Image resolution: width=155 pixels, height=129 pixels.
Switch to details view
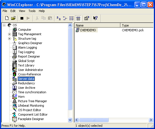tap(78, 18)
